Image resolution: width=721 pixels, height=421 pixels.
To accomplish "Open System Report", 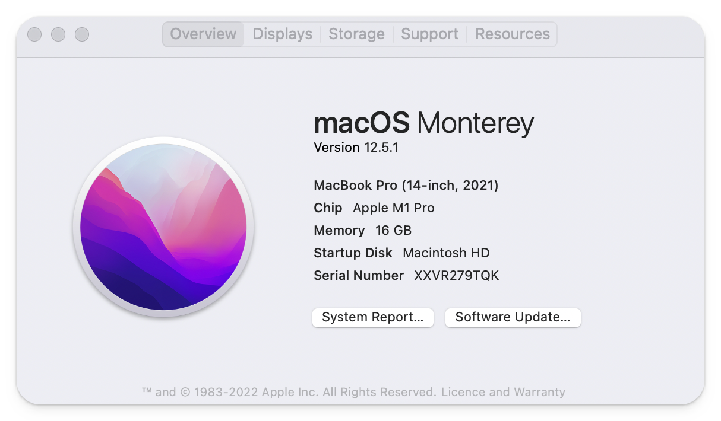I will point(372,317).
